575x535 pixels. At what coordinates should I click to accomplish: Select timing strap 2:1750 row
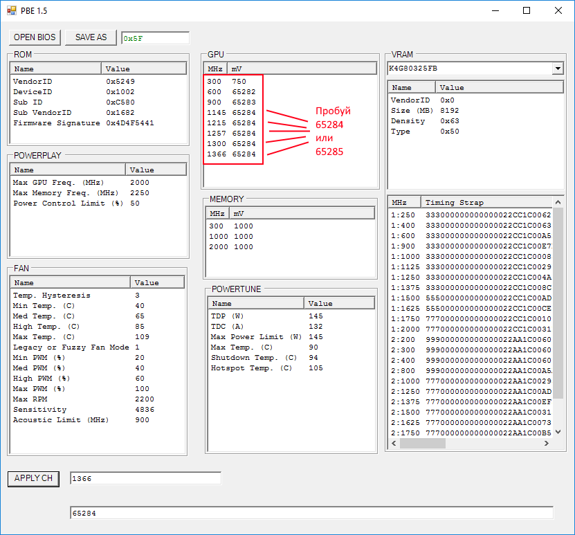[x=471, y=433]
